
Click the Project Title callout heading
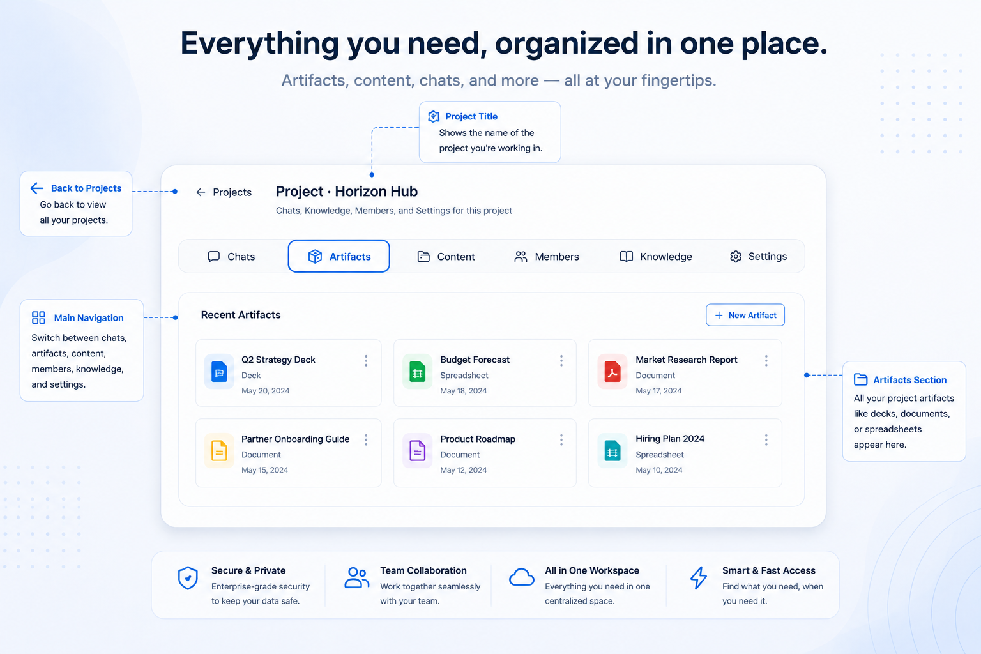click(x=471, y=116)
